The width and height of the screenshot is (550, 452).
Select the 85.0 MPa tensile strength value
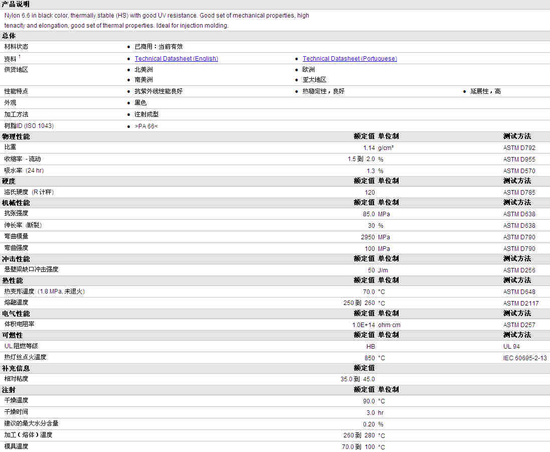377,214
